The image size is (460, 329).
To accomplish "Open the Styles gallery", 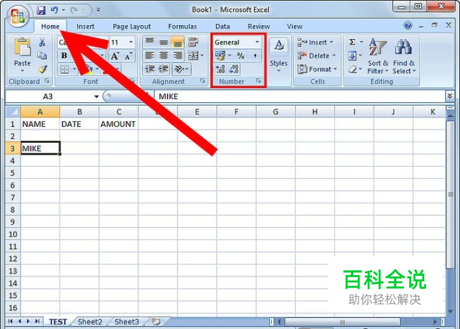I will (x=279, y=56).
